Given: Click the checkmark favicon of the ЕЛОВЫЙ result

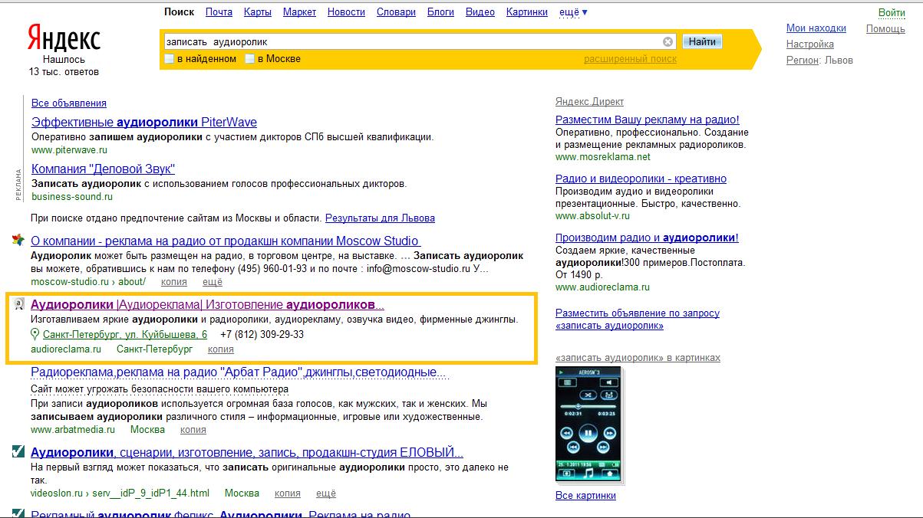Looking at the screenshot, I should (x=19, y=452).
